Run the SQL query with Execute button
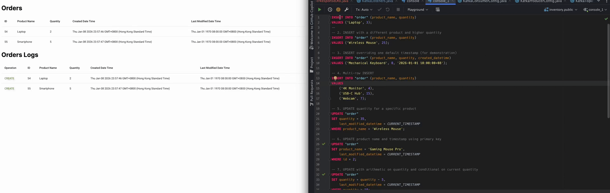Screen dimensions: 610x193 (319, 10)
